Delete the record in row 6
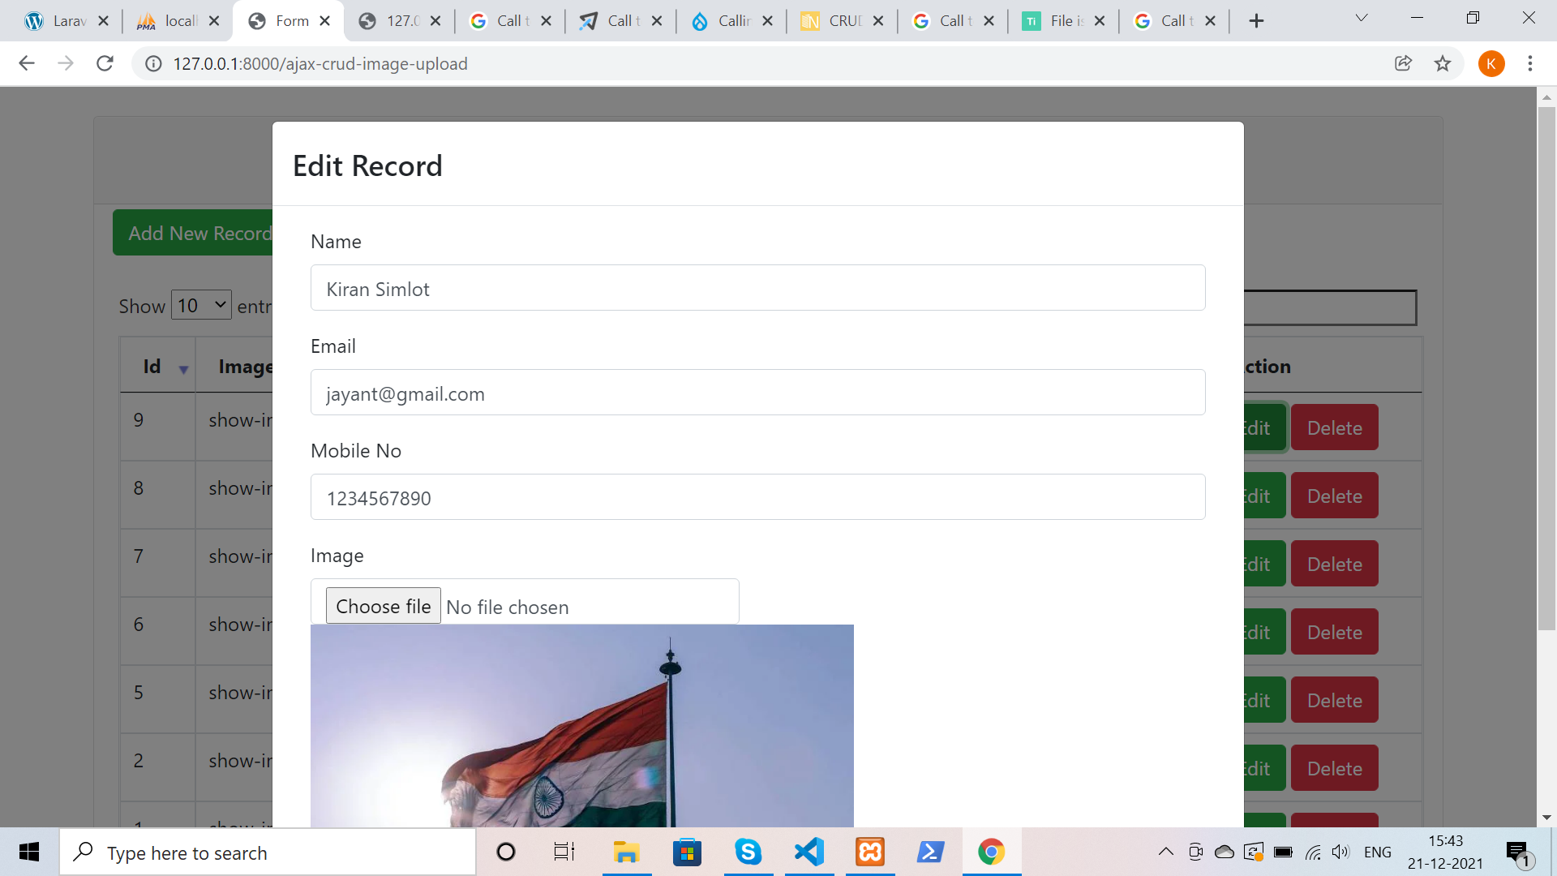This screenshot has width=1557, height=876. coord(1334,632)
